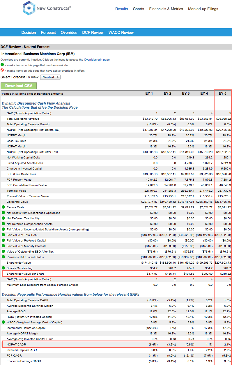
Task: Click the Download CSV button
Action: (x=19, y=86)
